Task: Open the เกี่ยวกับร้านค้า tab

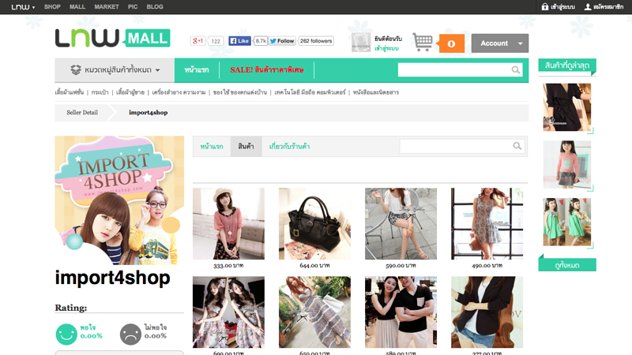Action: (289, 146)
